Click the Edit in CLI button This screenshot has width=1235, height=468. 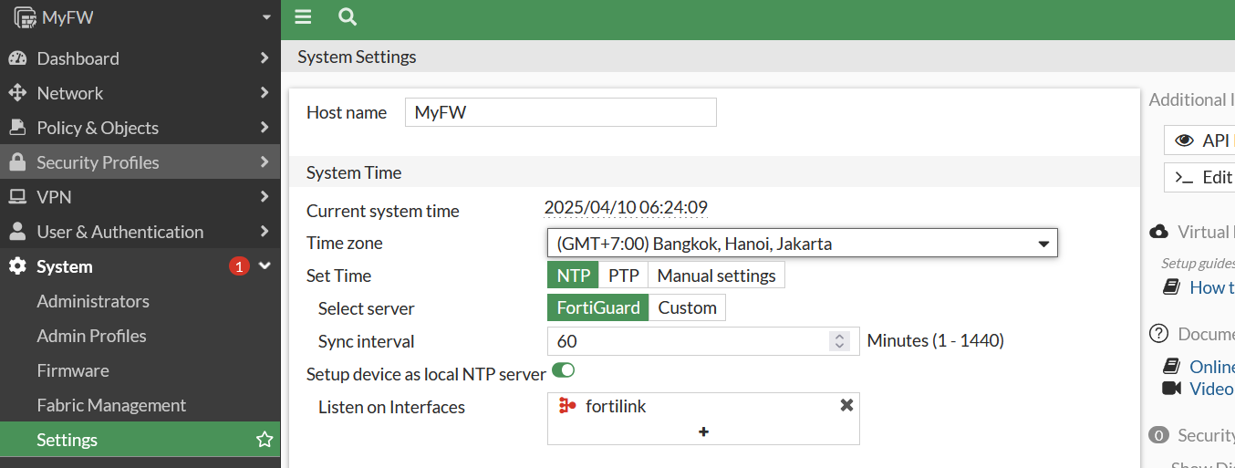coord(1199,177)
